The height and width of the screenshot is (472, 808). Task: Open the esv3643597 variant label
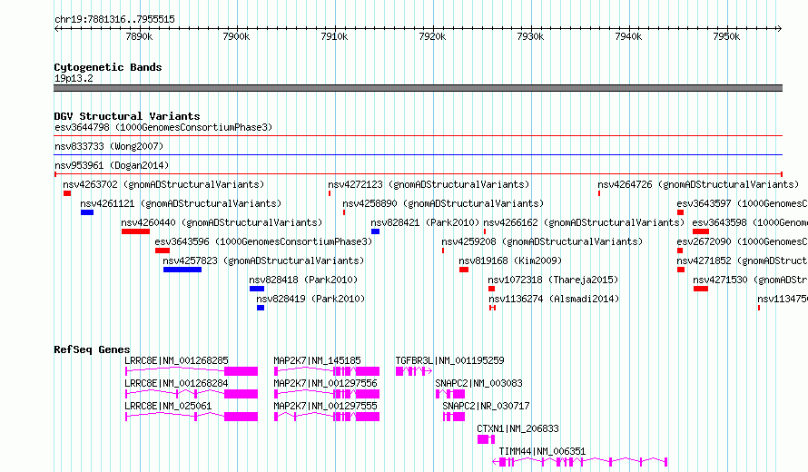[x=742, y=203]
